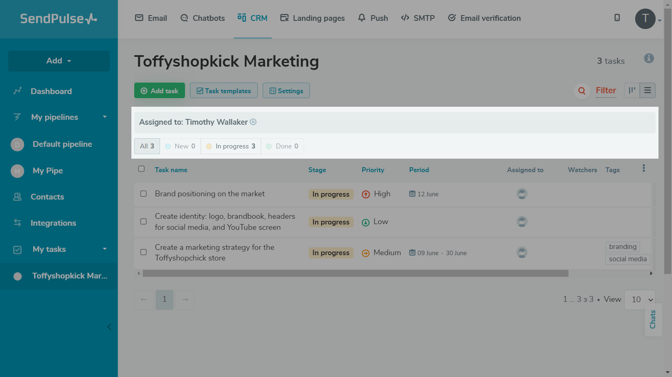This screenshot has height=377, width=672.
Task: Expand the Add dropdown button
Action: tap(59, 61)
